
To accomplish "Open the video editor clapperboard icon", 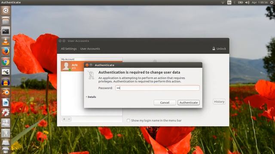I will (6, 72).
